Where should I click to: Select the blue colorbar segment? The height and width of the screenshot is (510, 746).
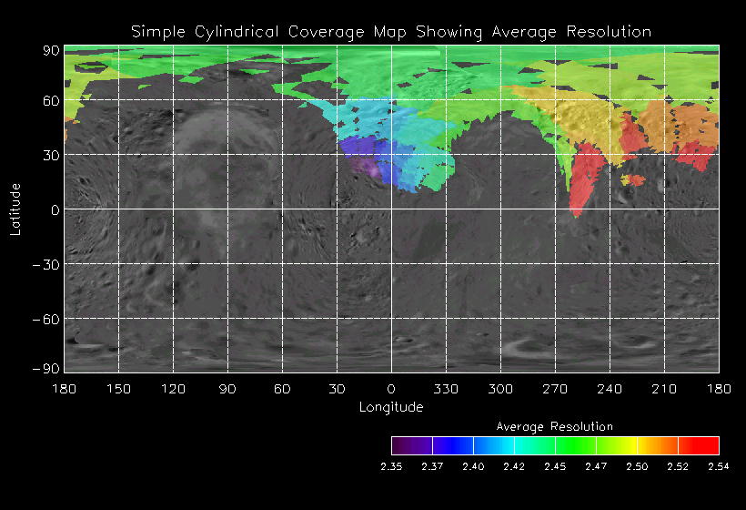(x=452, y=445)
